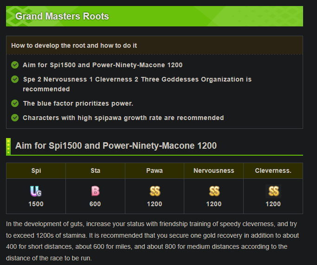317x265 pixels.
Task: Click the check icon beside 'Spe 2 Nervousness 1'
Action: [15, 79]
